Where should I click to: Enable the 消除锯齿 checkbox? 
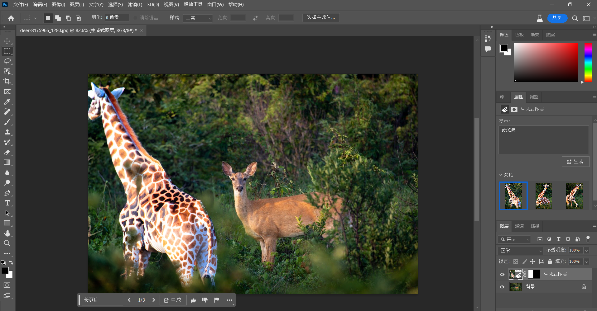(x=135, y=18)
